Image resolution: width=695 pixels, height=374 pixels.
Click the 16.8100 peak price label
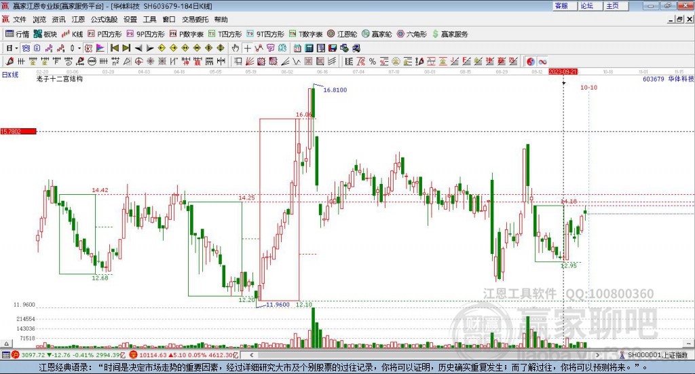point(335,90)
